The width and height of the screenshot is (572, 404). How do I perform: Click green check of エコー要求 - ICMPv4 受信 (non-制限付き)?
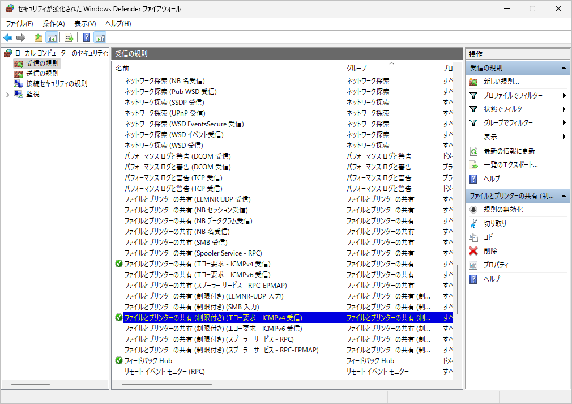118,263
